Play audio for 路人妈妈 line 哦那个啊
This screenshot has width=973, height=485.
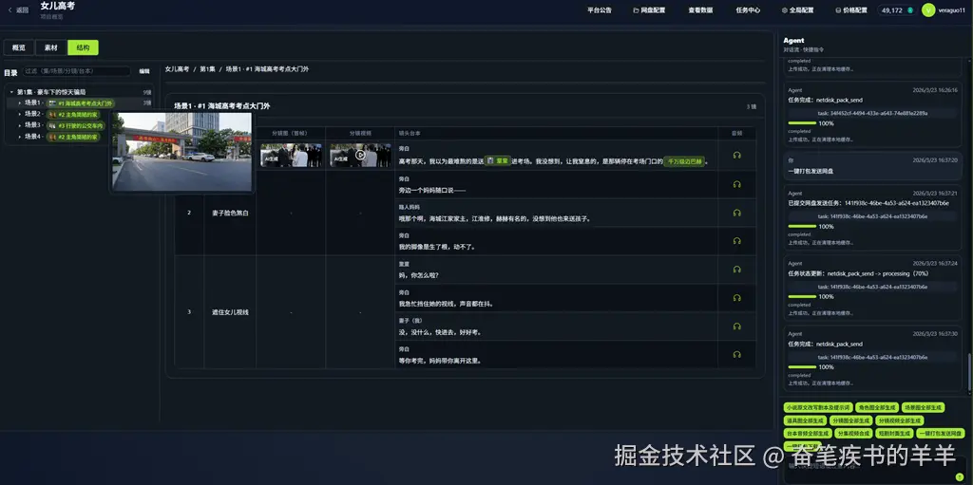736,213
